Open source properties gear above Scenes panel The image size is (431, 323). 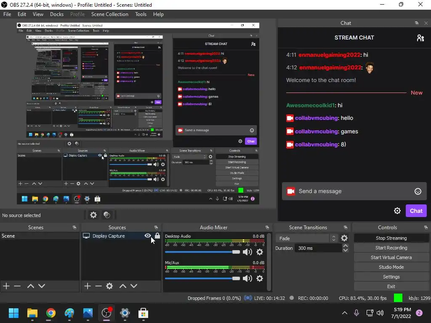93,215
